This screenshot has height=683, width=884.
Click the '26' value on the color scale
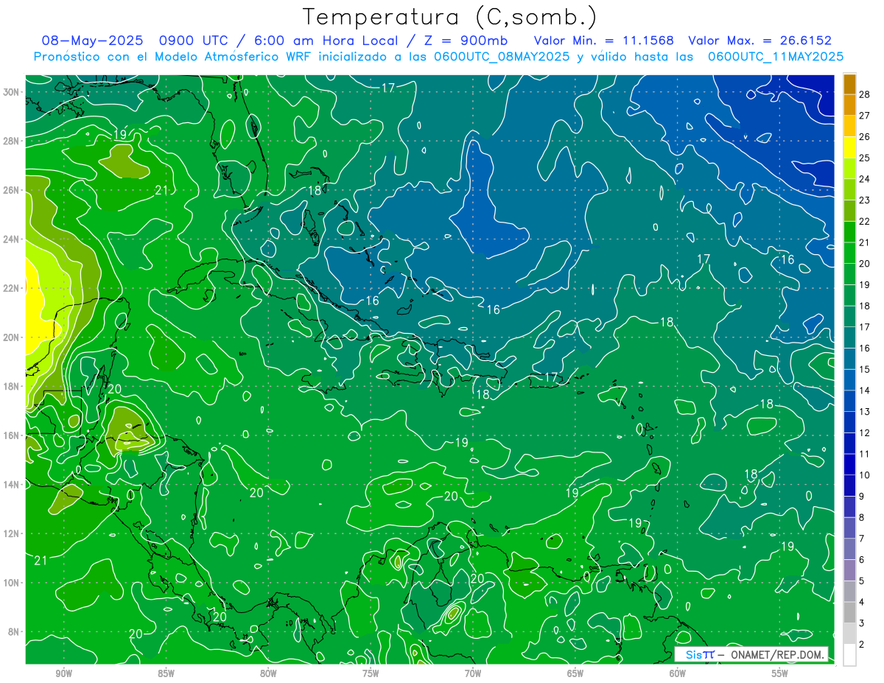click(x=864, y=137)
